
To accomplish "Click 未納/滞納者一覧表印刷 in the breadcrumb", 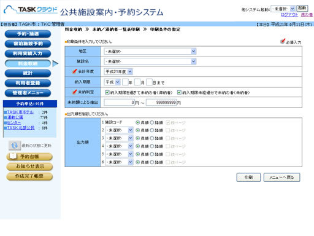I will click(116, 29).
